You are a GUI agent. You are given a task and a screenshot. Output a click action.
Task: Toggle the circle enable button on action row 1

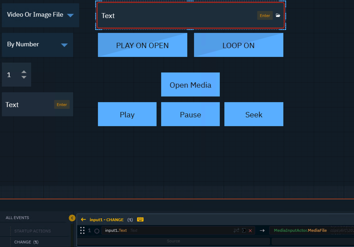pyautogui.click(x=97, y=231)
